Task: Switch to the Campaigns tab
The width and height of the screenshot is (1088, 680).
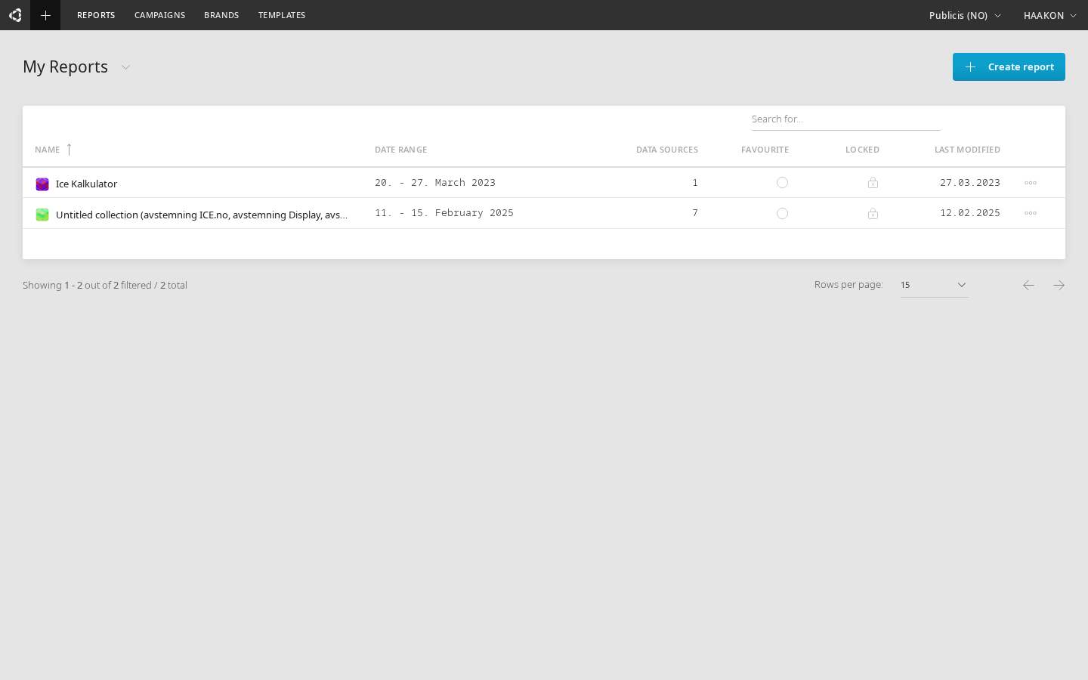Action: (159, 15)
